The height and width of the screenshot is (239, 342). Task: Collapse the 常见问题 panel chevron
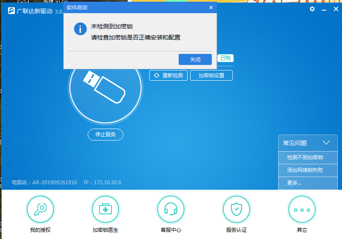[326, 143]
